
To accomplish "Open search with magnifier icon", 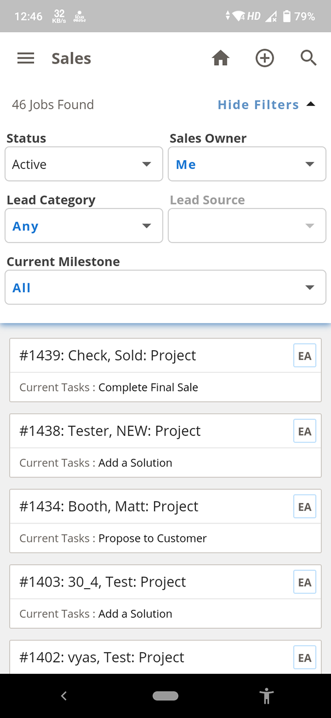I will tap(308, 59).
